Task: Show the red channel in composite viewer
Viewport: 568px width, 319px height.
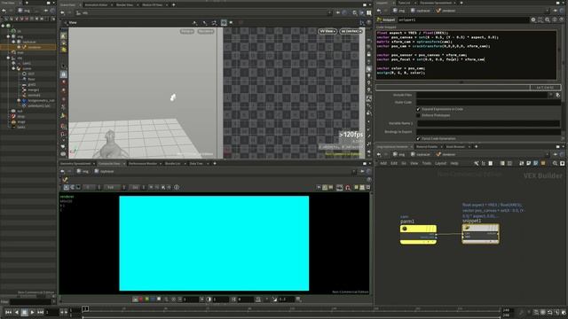Action: click(x=141, y=300)
